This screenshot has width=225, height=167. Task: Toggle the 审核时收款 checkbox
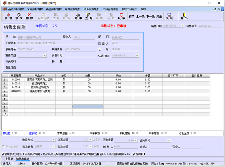[4, 146]
